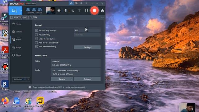Viewport: 199px width, 112px height.
Task: Open the Presets dropdown button
Action: 62,79
